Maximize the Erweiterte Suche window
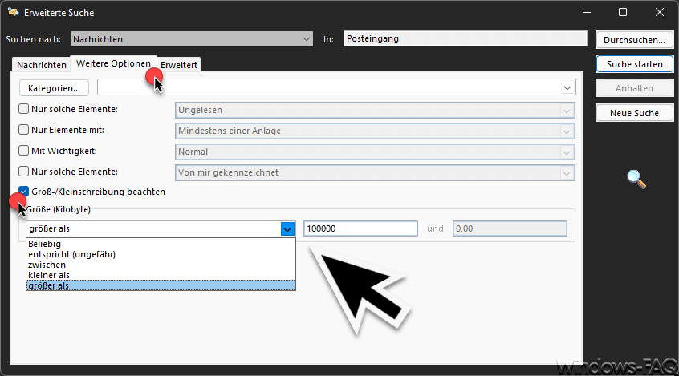Screen dimensions: 679x376 623,12
